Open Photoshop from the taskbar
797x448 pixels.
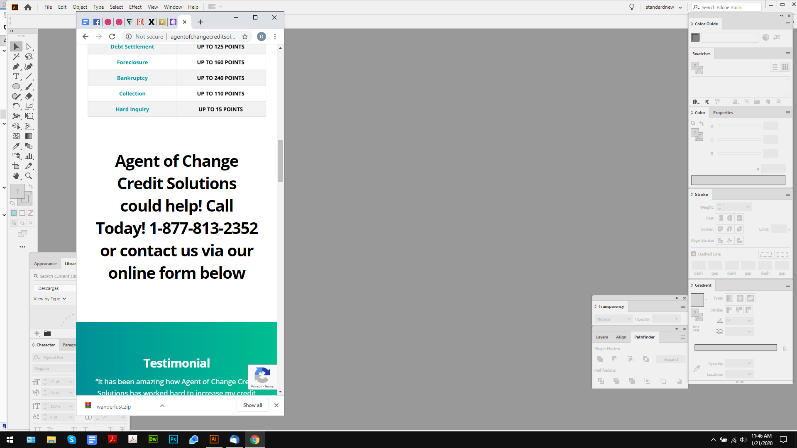(x=174, y=439)
